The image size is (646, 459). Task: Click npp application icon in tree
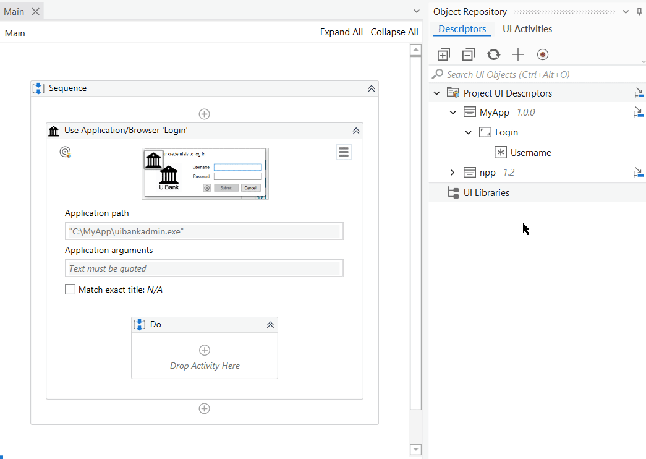coord(470,173)
